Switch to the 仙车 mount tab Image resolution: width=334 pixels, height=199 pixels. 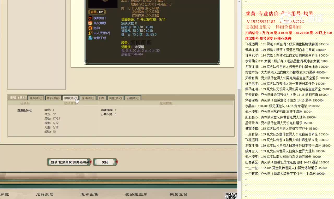[x=102, y=98]
